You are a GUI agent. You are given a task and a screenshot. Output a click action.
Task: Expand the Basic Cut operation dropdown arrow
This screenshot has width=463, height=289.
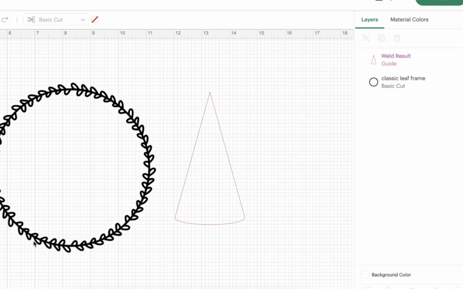(83, 20)
